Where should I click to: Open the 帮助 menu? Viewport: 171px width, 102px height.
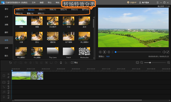point(58,3)
